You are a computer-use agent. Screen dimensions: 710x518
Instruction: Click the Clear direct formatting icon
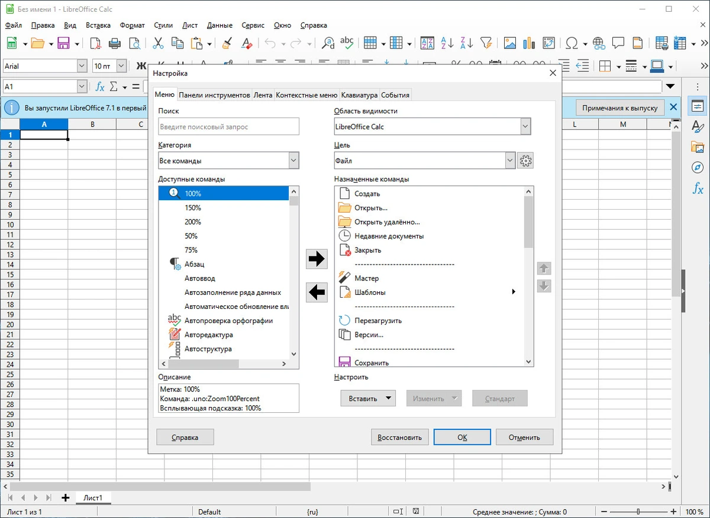247,43
